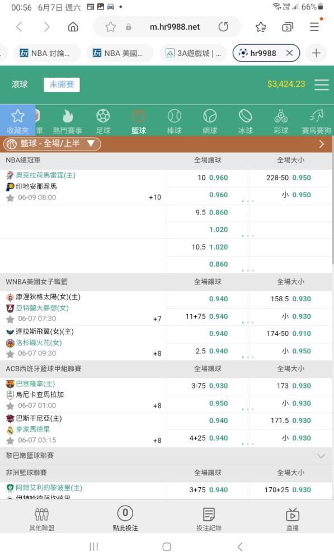Switch to the 滾球 in-play tab
This screenshot has width=334, height=560.
[x=19, y=85]
